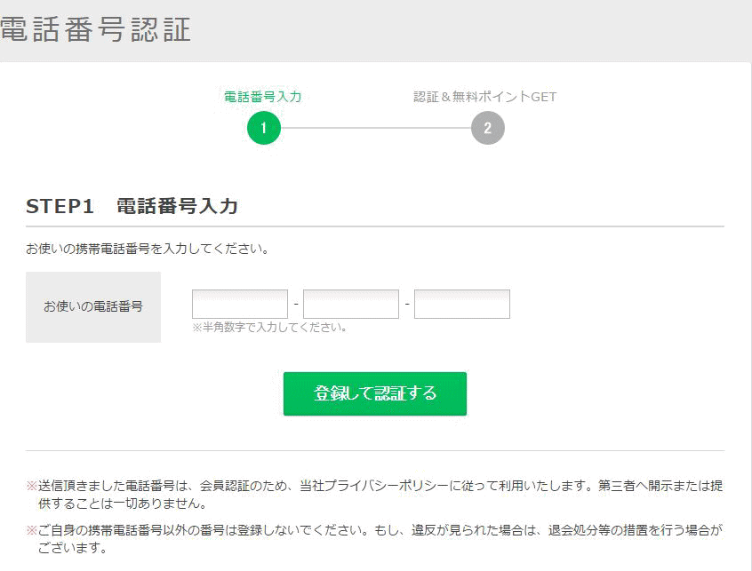Screen dimensions: 752x571
Task: Click the dash between second and third fields
Action: click(406, 304)
